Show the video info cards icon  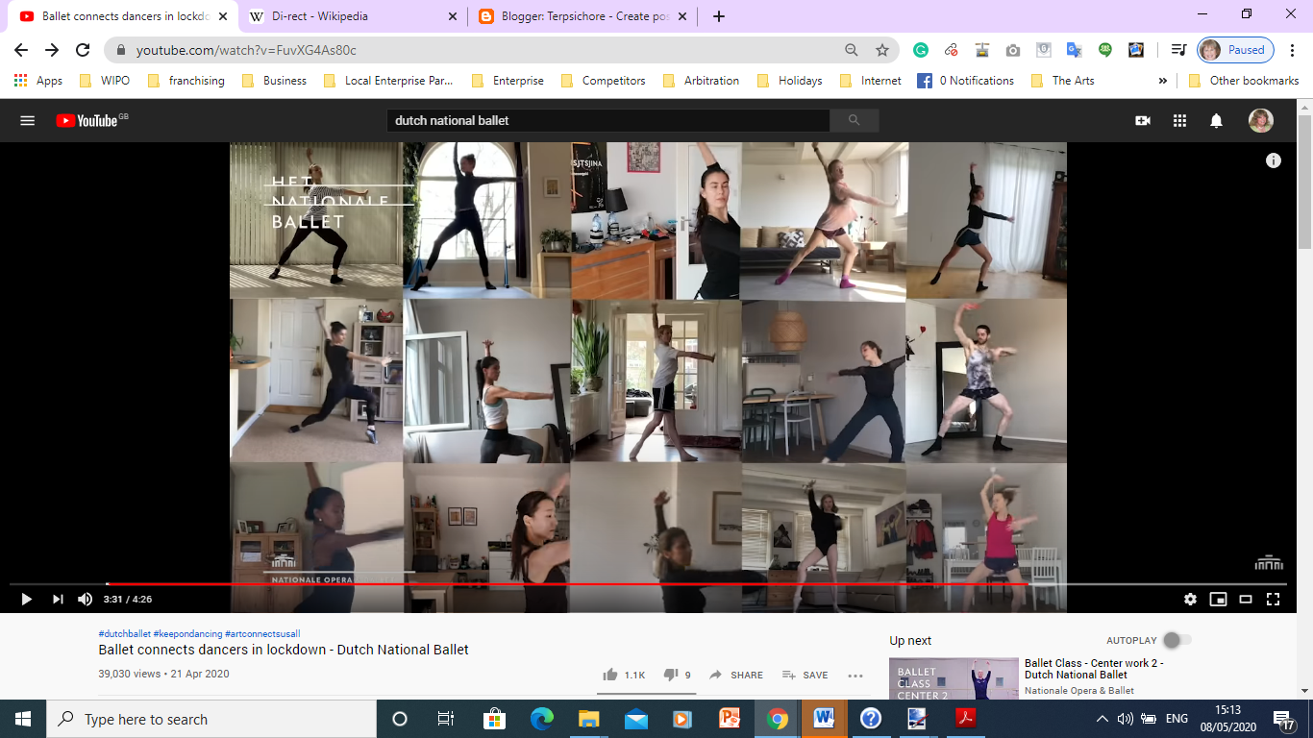[x=1274, y=160]
